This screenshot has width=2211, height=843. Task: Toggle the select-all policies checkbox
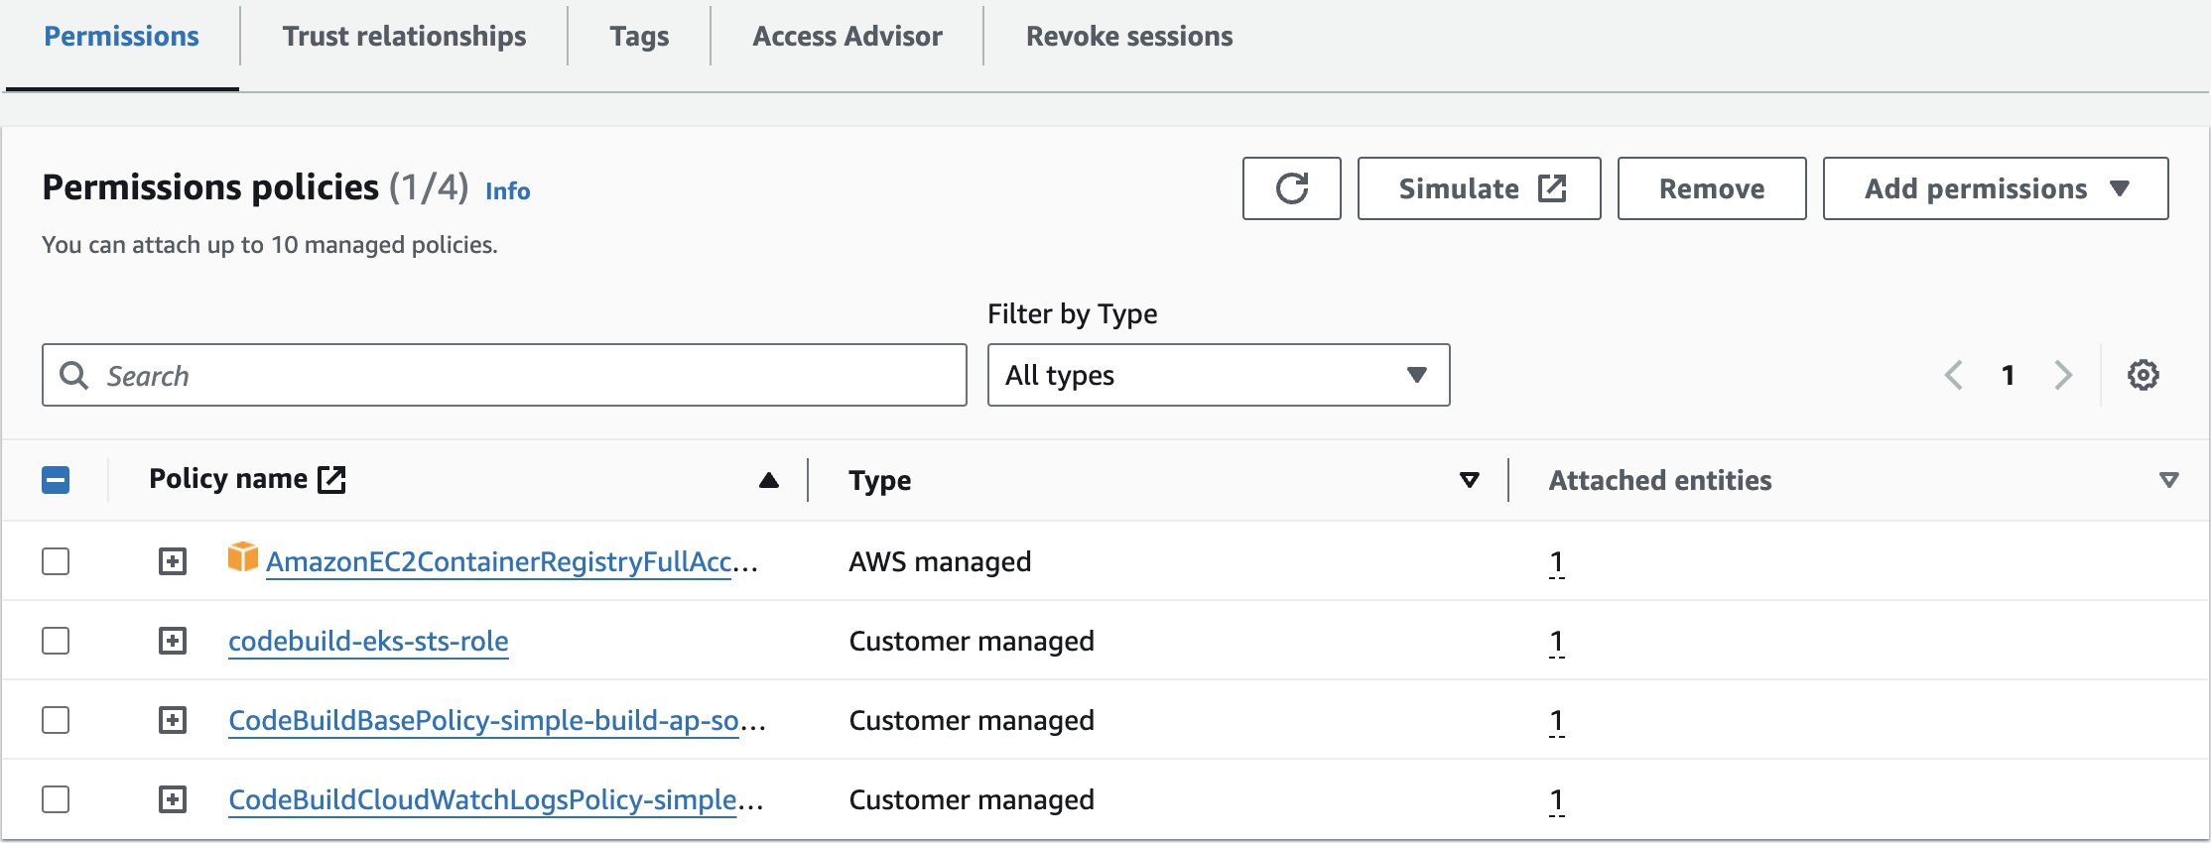56,480
